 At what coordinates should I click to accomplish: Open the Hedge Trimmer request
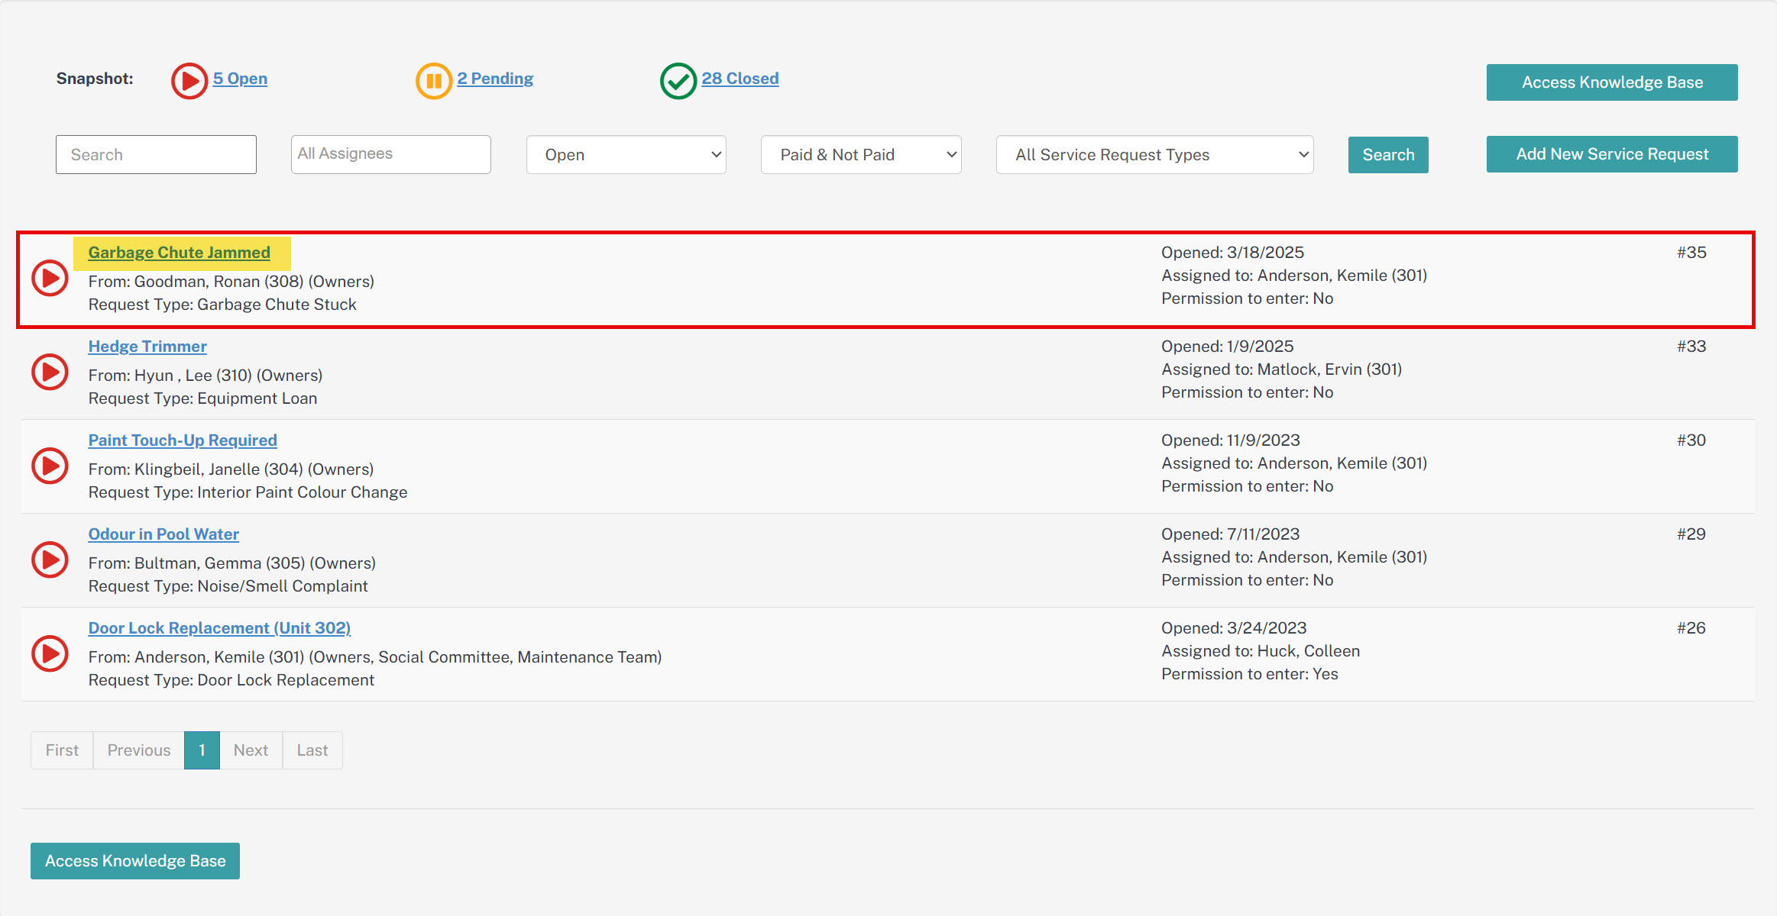147,347
